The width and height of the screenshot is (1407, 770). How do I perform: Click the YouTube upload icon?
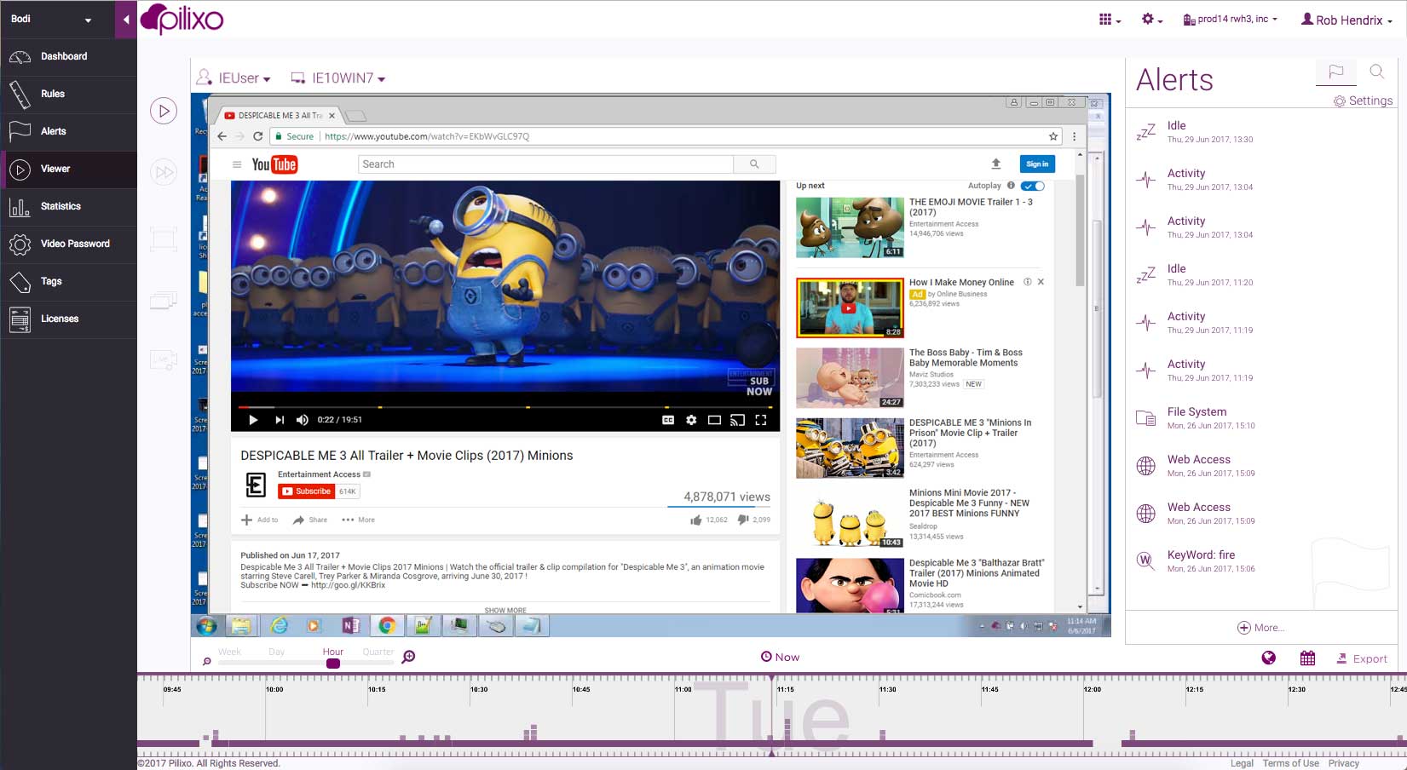click(995, 164)
